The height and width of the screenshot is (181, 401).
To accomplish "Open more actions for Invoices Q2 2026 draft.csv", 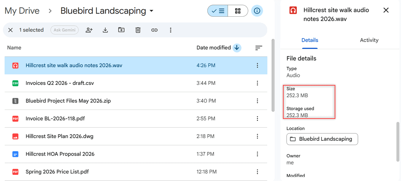I will coord(257,83).
